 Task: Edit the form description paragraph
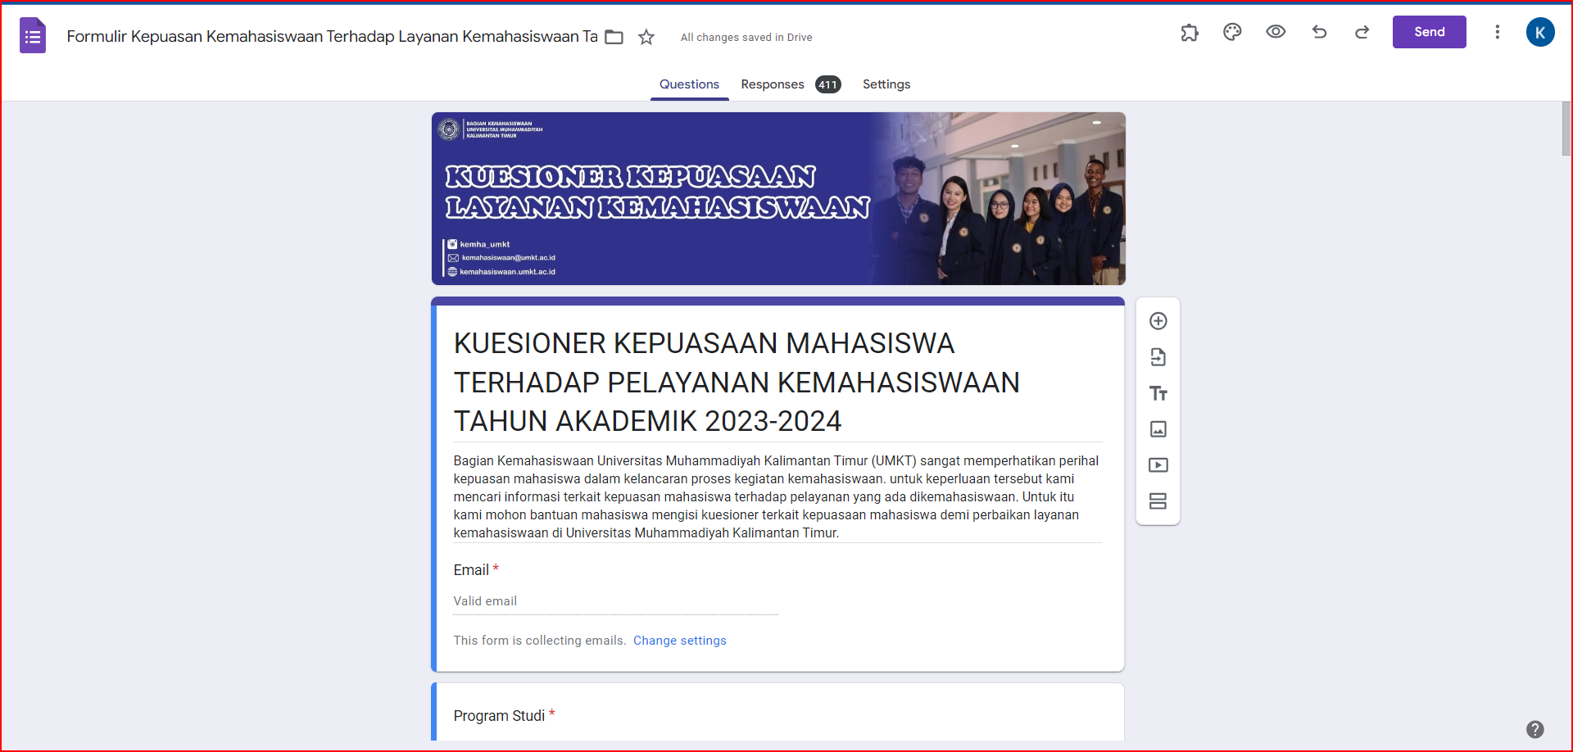(x=778, y=496)
